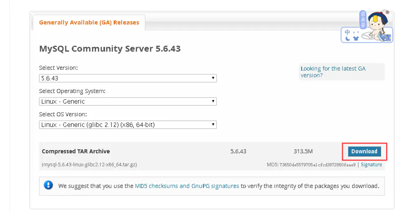Click the 来来来 vertical banner label
This screenshot has height=212, width=409.
pos(363,19)
